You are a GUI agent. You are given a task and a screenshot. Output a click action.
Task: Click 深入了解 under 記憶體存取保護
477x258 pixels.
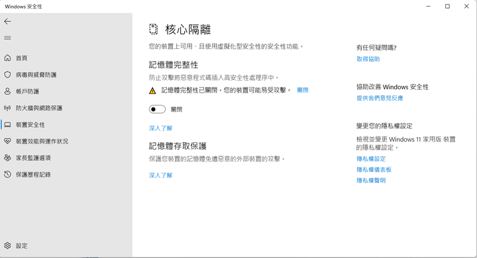click(160, 175)
